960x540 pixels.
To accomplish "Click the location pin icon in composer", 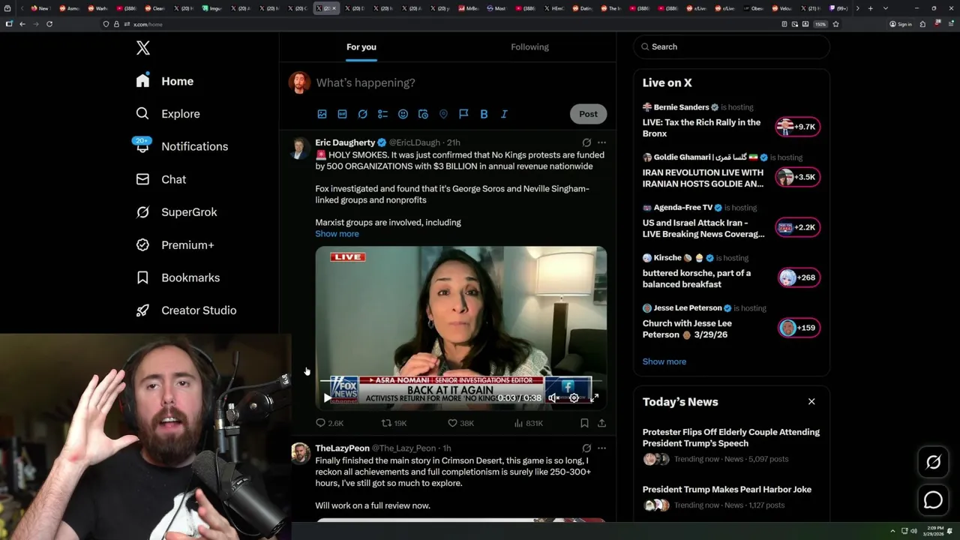I will 443,114.
